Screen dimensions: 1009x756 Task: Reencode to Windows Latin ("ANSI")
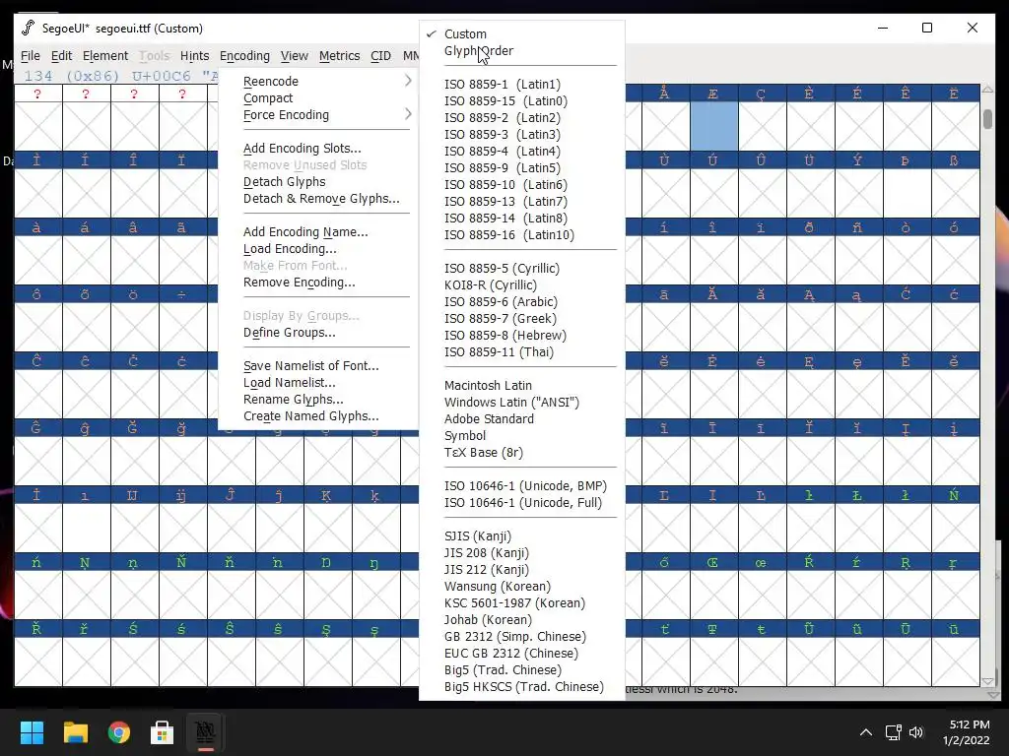pos(511,402)
